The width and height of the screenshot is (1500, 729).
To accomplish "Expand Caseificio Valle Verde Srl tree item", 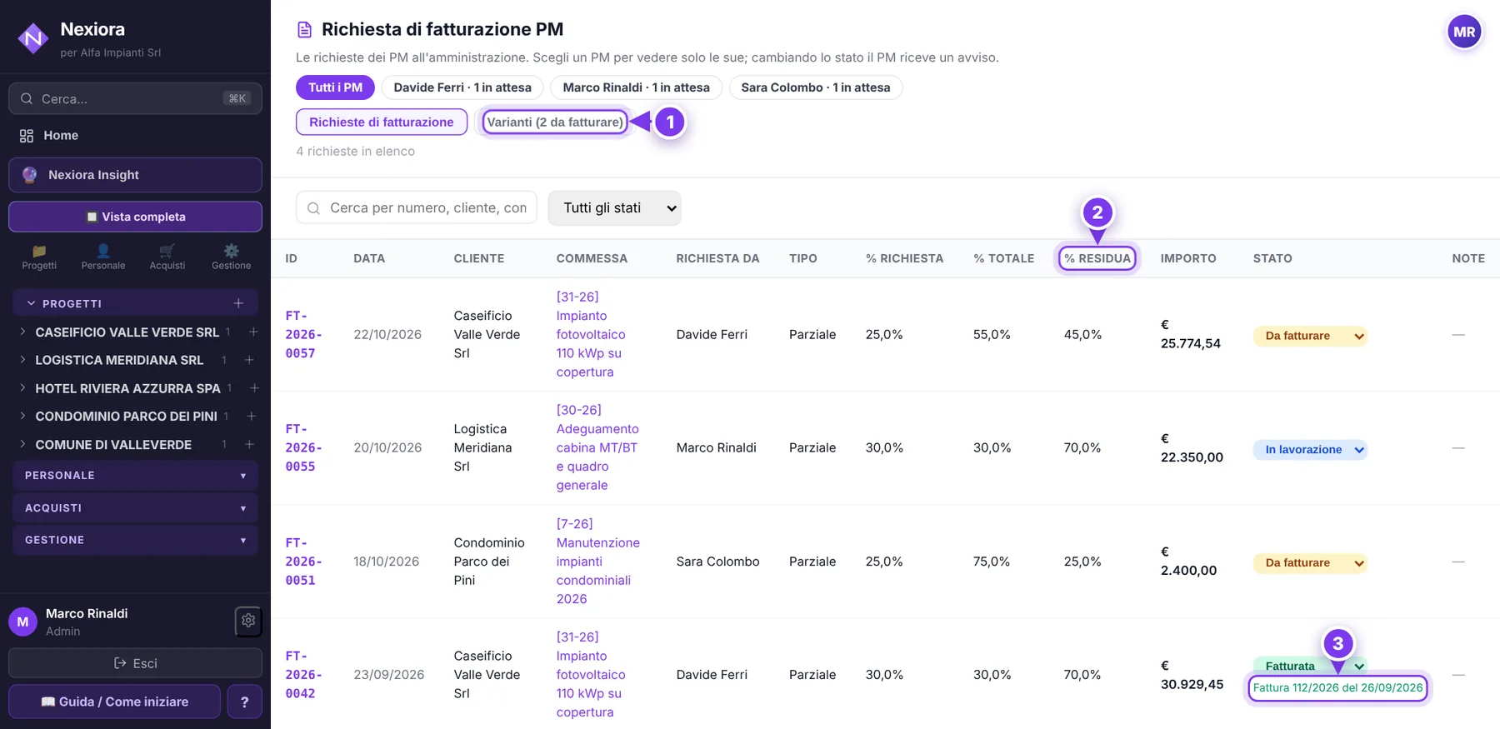I will (22, 332).
